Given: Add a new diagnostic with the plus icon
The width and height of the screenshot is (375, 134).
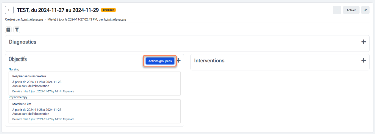Looking at the screenshot, I should pos(363,42).
